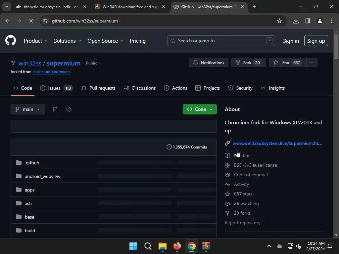View branches icon next to main selector
Screen dimensions: 339x254
coord(55,109)
